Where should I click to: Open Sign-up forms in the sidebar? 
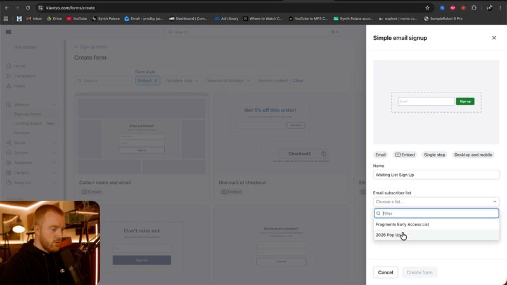27,114
